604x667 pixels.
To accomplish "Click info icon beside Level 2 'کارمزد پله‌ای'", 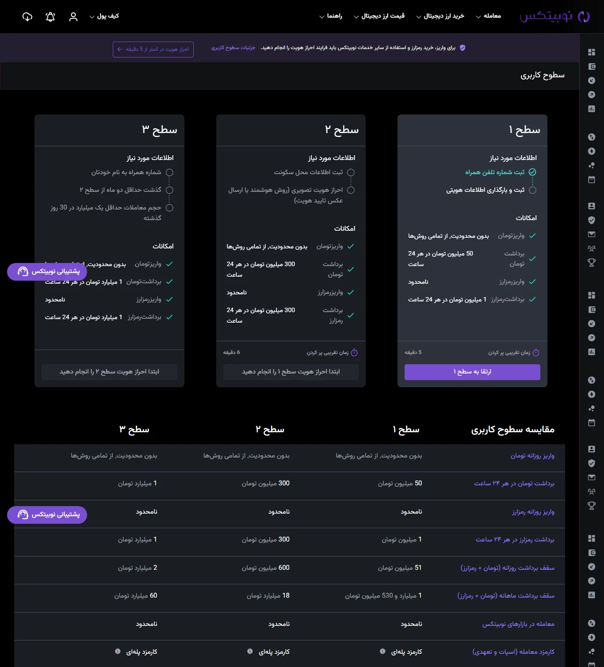I will coord(250,651).
